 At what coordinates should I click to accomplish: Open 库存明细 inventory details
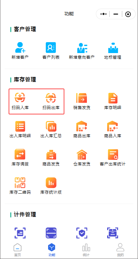[113, 98]
